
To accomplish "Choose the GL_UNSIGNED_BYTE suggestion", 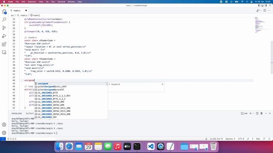I will [x=71, y=93].
